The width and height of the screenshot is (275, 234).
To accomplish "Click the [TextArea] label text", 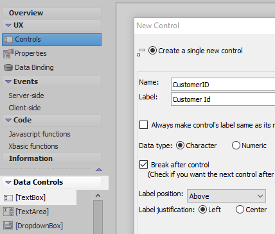I will pos(32,212).
